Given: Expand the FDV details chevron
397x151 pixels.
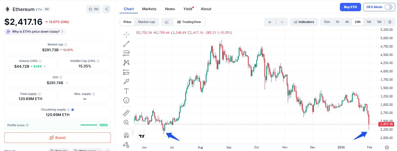Looking at the screenshot, I should point(67,83).
